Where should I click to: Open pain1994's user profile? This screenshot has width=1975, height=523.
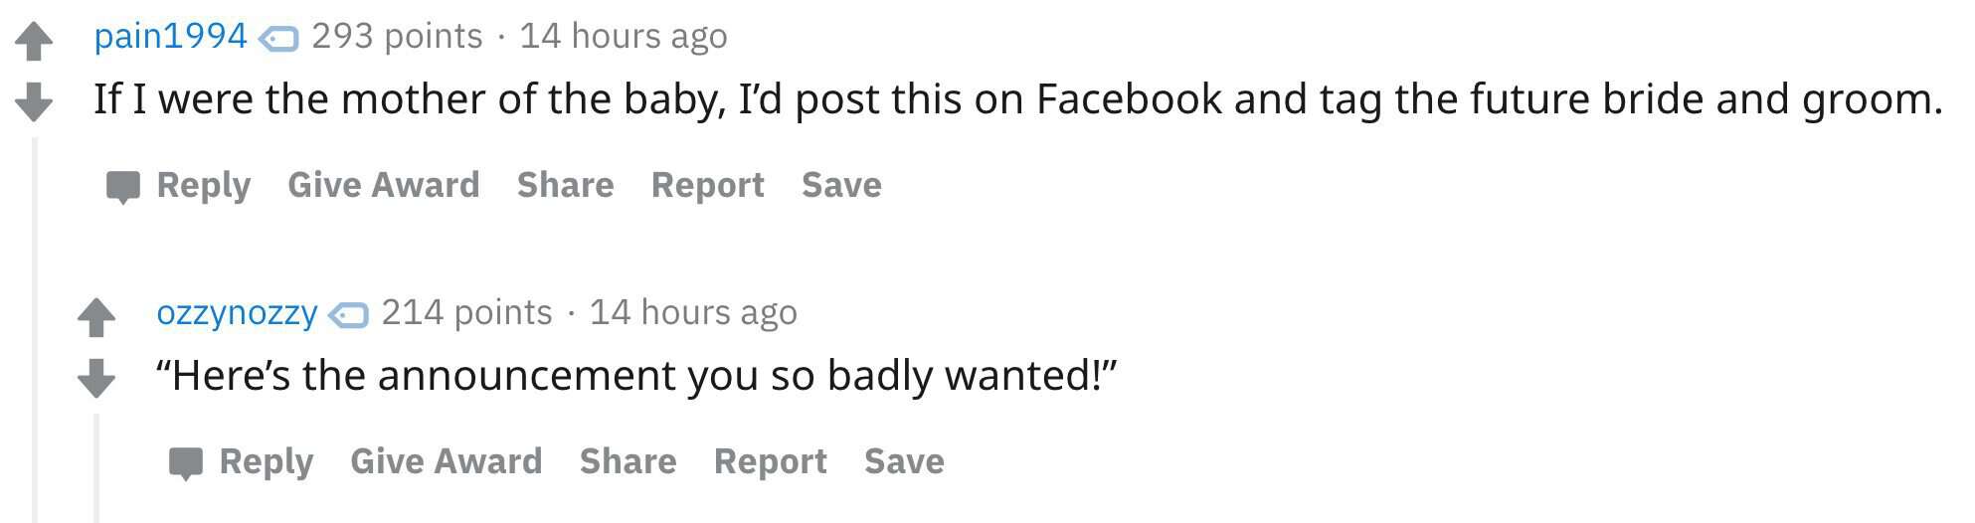pos(170,36)
